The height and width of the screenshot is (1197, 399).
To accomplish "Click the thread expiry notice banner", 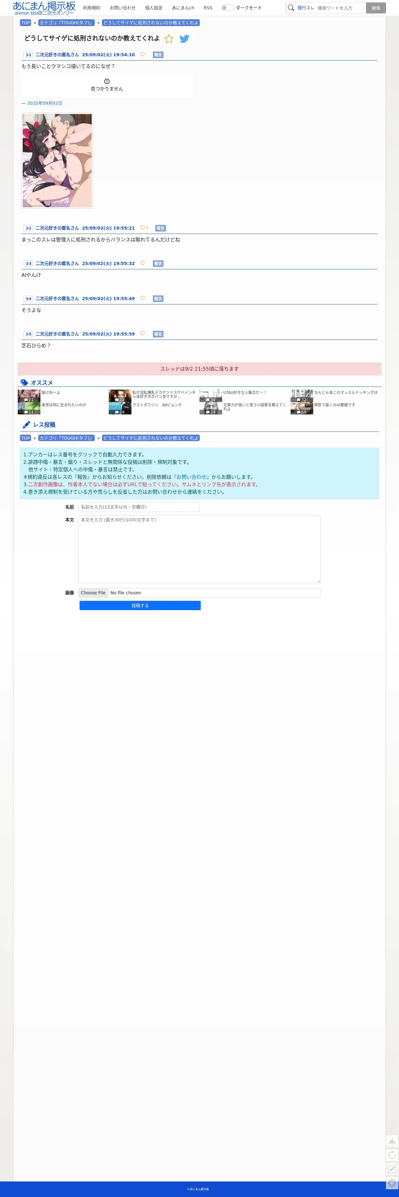I will pyautogui.click(x=199, y=369).
